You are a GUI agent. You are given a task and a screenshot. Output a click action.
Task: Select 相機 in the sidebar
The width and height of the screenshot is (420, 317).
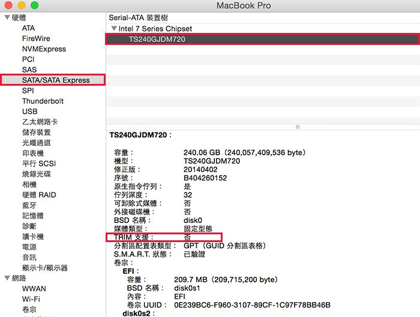(29, 185)
